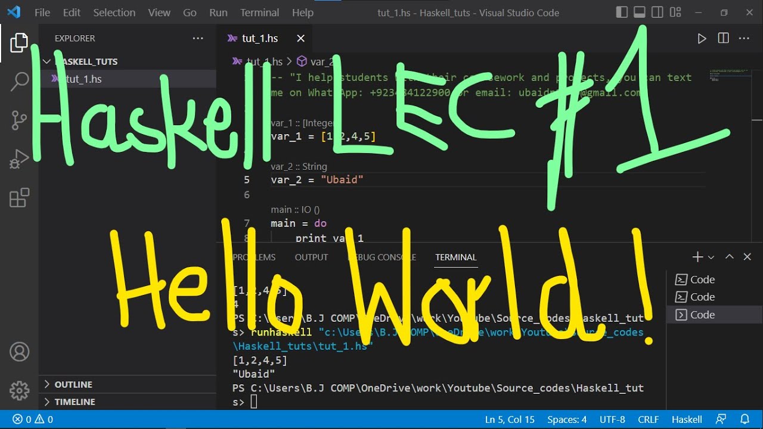Toggle the panel layout button
The image size is (763, 429).
(x=640, y=12)
